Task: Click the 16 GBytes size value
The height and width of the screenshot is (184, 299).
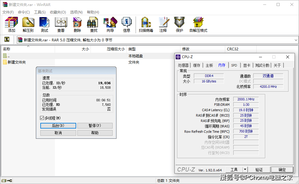Action: point(209,81)
